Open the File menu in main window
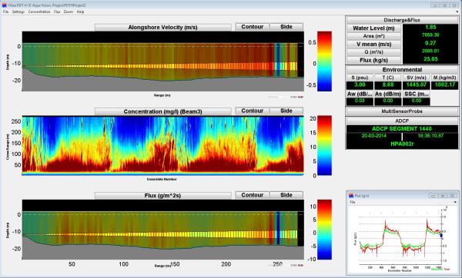 click(5, 12)
